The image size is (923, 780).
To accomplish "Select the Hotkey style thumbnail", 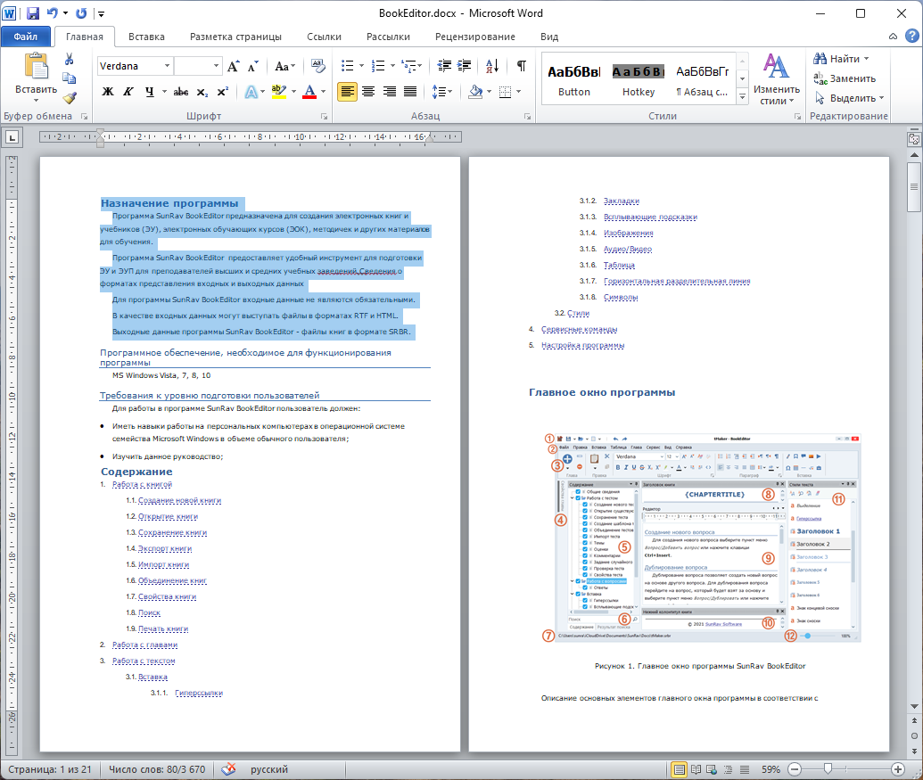I will (x=639, y=78).
